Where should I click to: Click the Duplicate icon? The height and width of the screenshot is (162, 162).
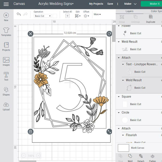pos(151,17)
